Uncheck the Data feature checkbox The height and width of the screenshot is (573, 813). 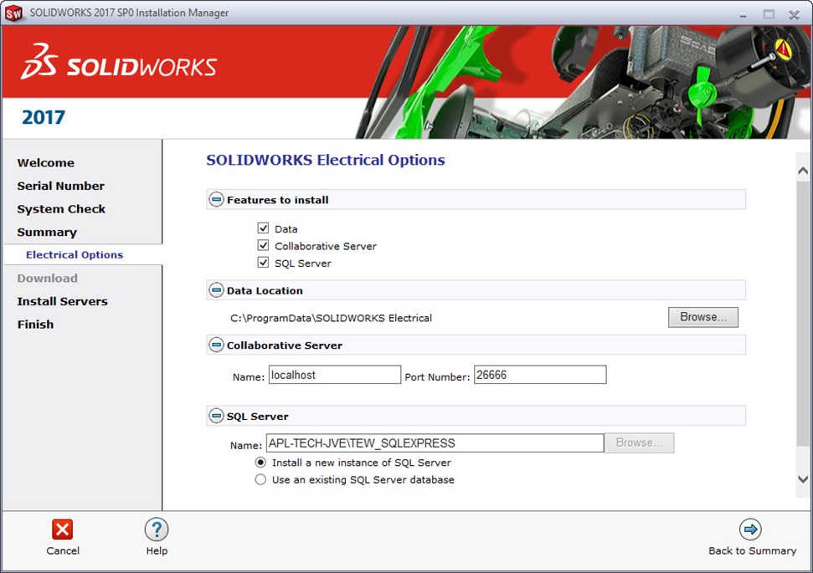[x=263, y=228]
